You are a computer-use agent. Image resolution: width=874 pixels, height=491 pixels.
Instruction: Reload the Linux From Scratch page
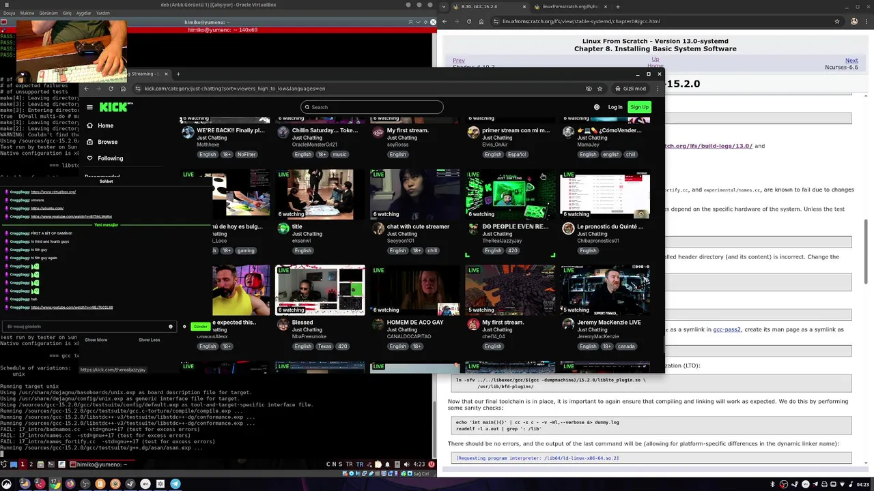[x=468, y=21]
